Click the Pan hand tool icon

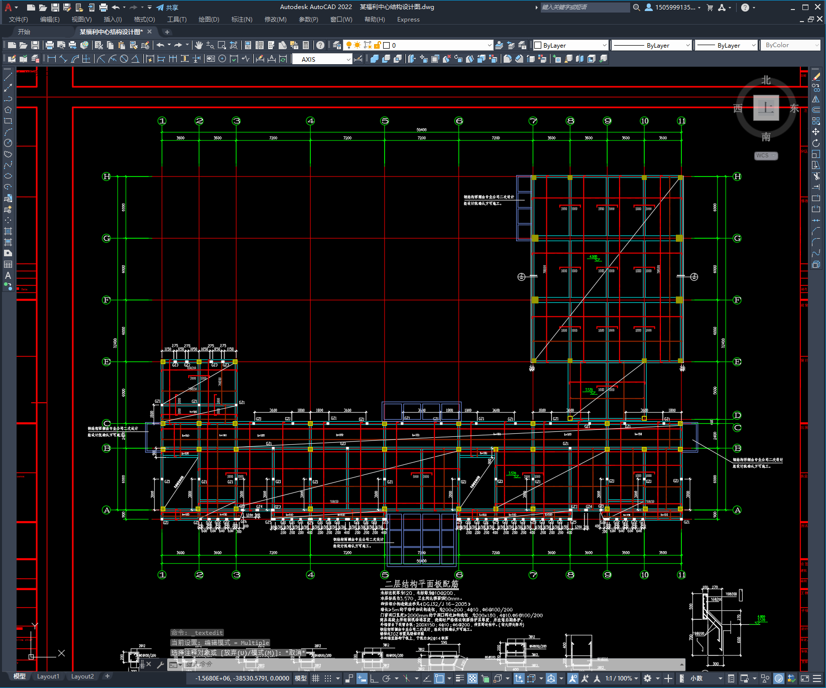(x=199, y=45)
